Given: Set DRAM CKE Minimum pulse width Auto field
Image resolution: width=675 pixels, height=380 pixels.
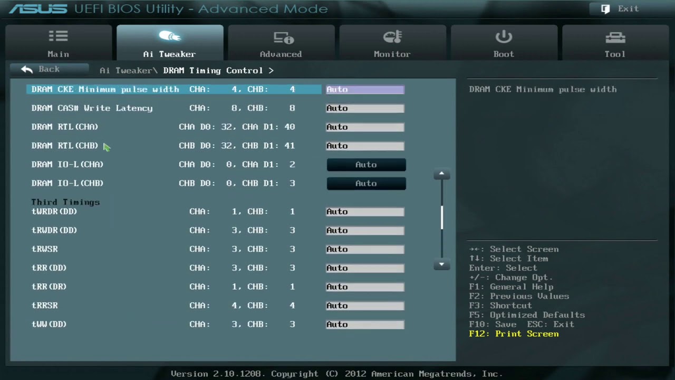Looking at the screenshot, I should (x=365, y=90).
